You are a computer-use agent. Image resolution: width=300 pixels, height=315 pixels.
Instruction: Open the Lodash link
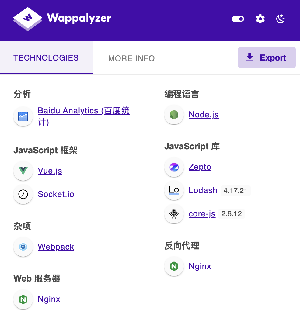203,190
